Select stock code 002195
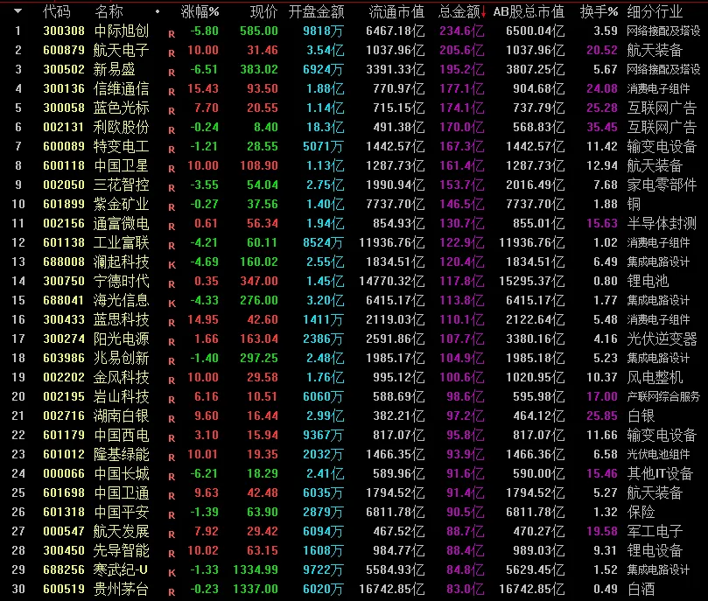The height and width of the screenshot is (601, 708). [64, 396]
